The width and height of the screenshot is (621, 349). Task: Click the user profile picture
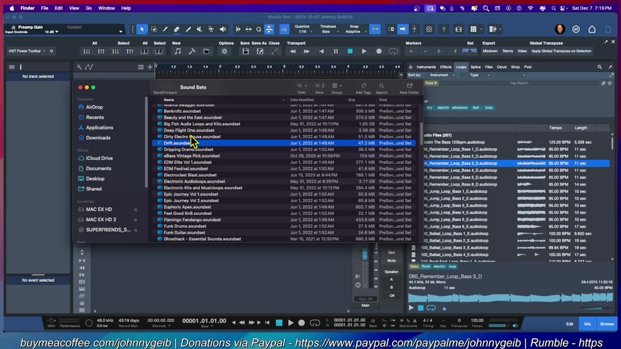(x=560, y=29)
